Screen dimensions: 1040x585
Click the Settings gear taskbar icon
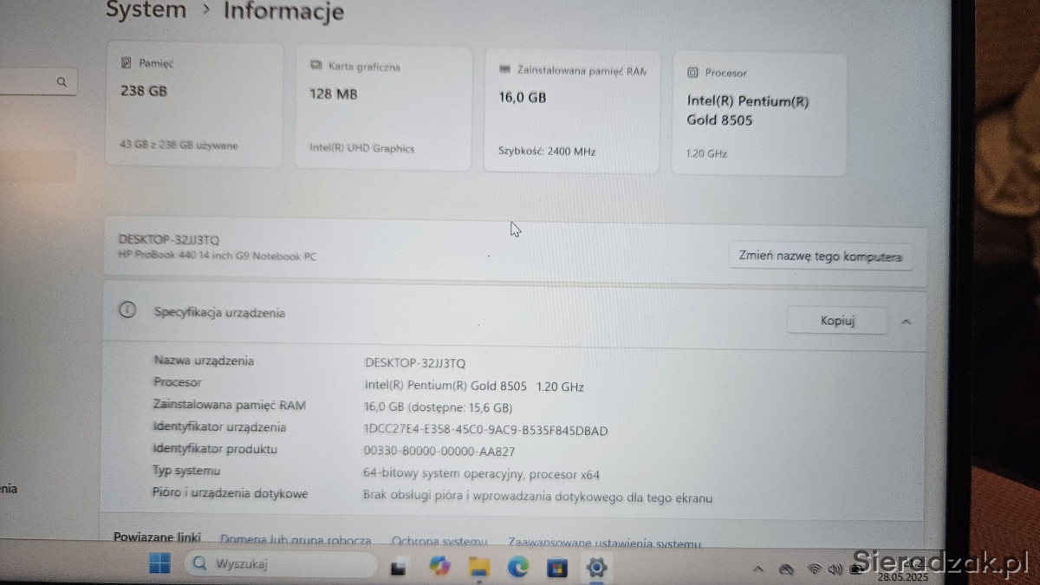(596, 569)
